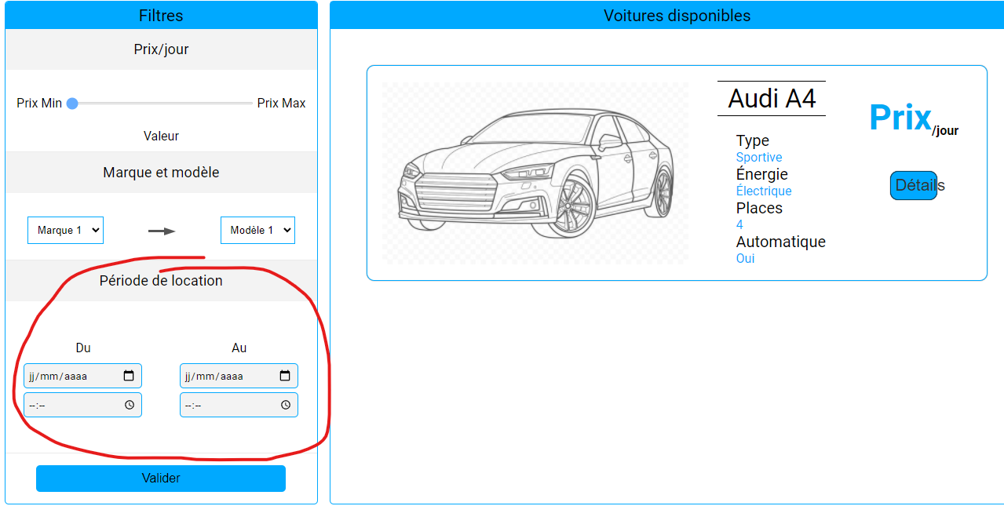Open calendar picker in the Au date field

tap(285, 376)
